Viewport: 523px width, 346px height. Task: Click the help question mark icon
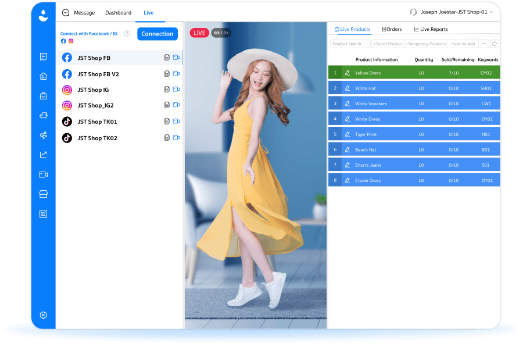click(x=127, y=34)
